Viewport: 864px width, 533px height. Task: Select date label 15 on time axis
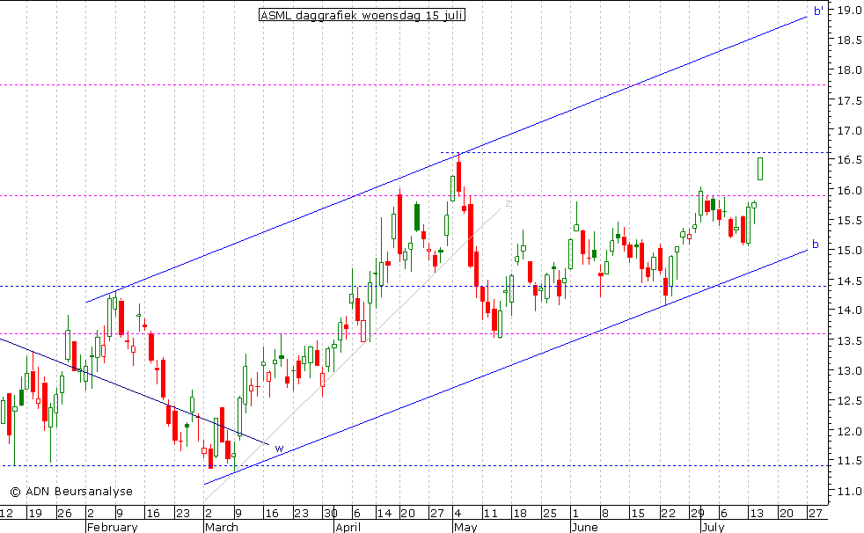coord(638,513)
